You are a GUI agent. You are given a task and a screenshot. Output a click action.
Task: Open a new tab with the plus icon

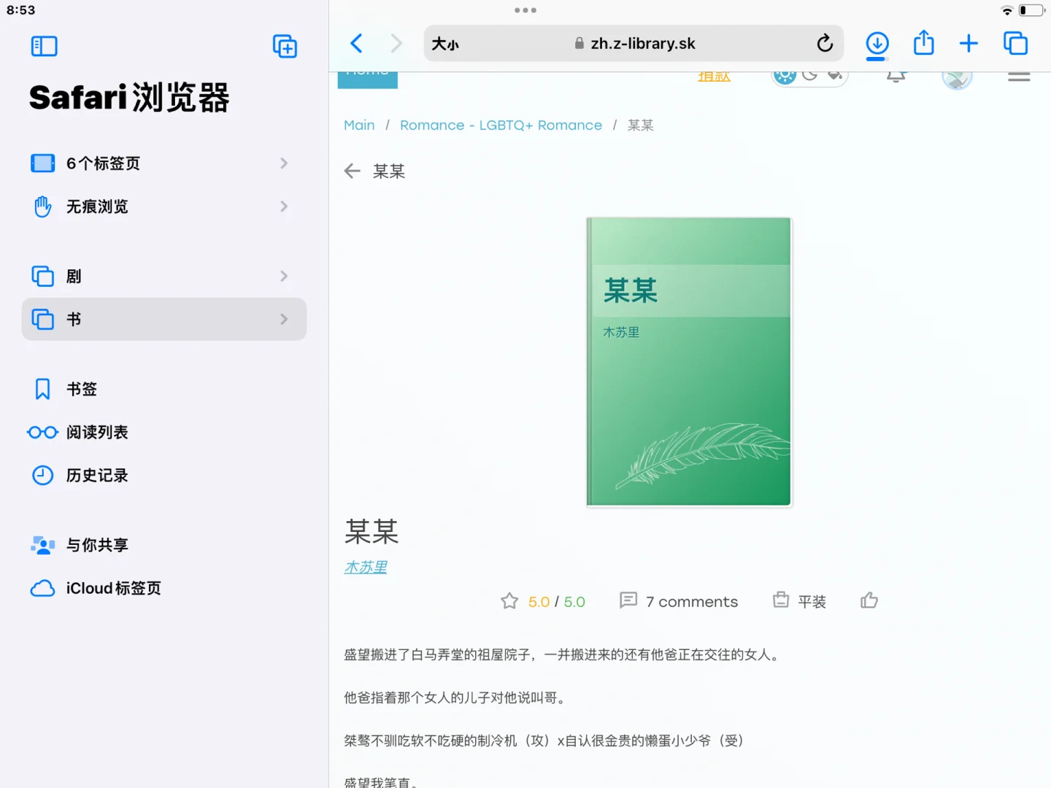[969, 43]
